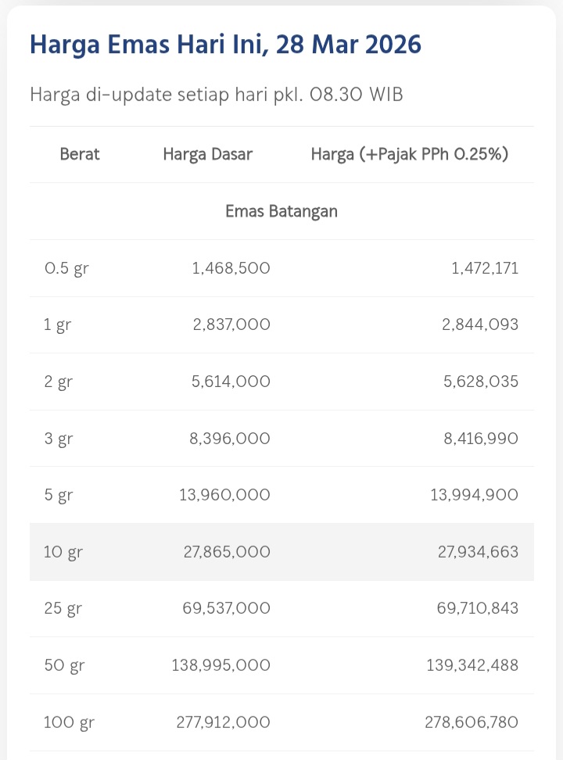This screenshot has height=760, width=563.
Task: Select the 50 gr weight label
Action: 64,665
